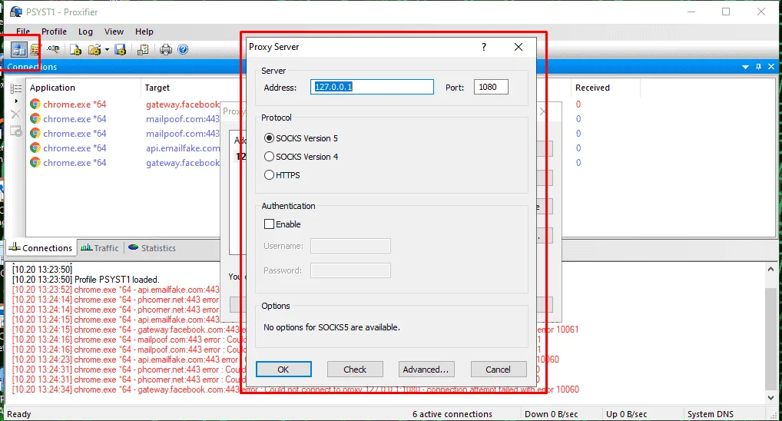This screenshot has height=421, width=782.
Task: Open the File menu
Action: [23, 31]
